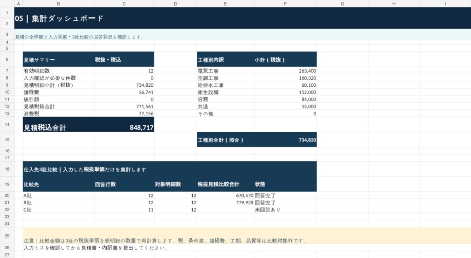Click the 回答行数 column header cell
Screen dimensions: 471x258
pyautogui.click(x=124, y=184)
